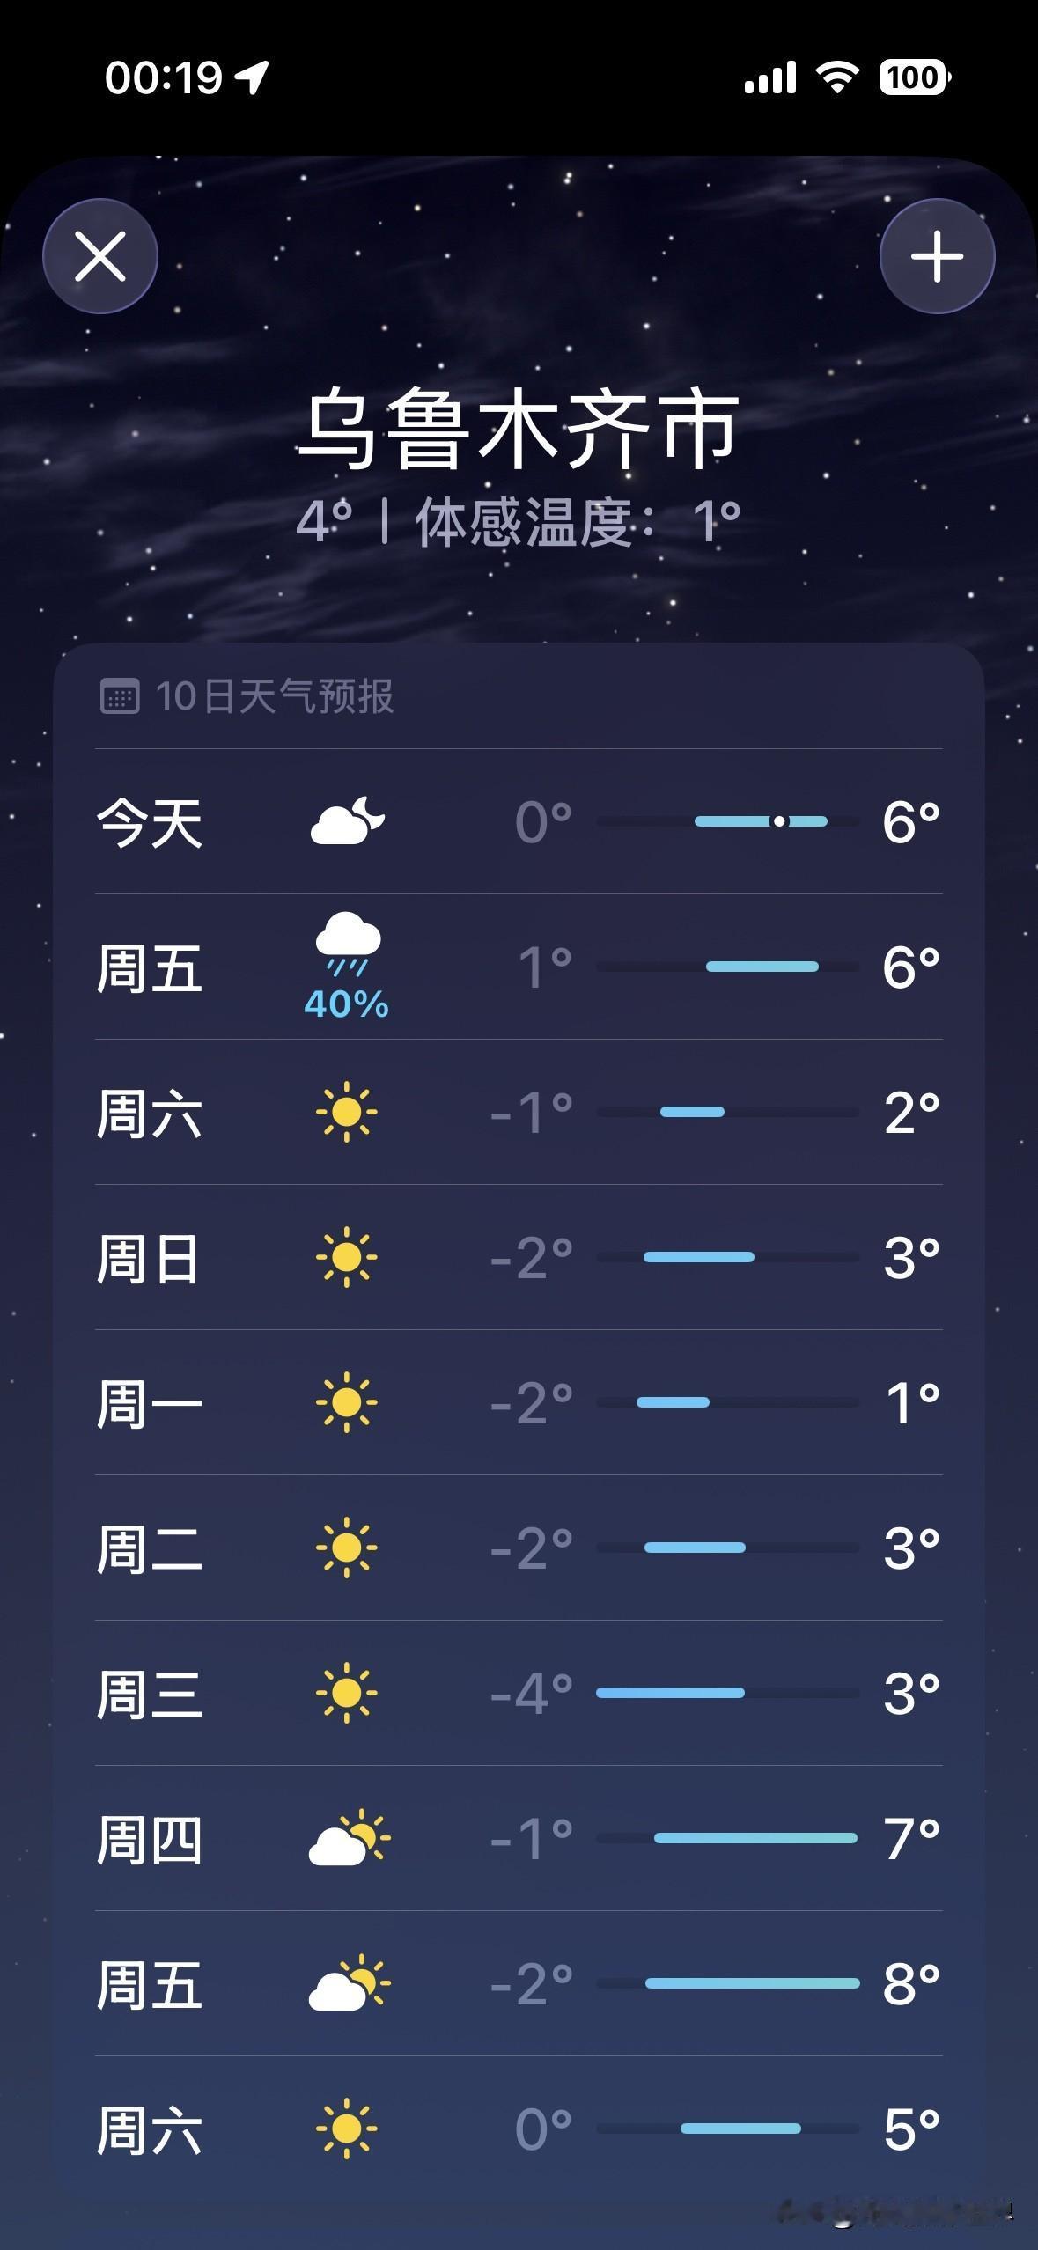
Task: Open 周一 forecast row
Action: pos(519,1402)
